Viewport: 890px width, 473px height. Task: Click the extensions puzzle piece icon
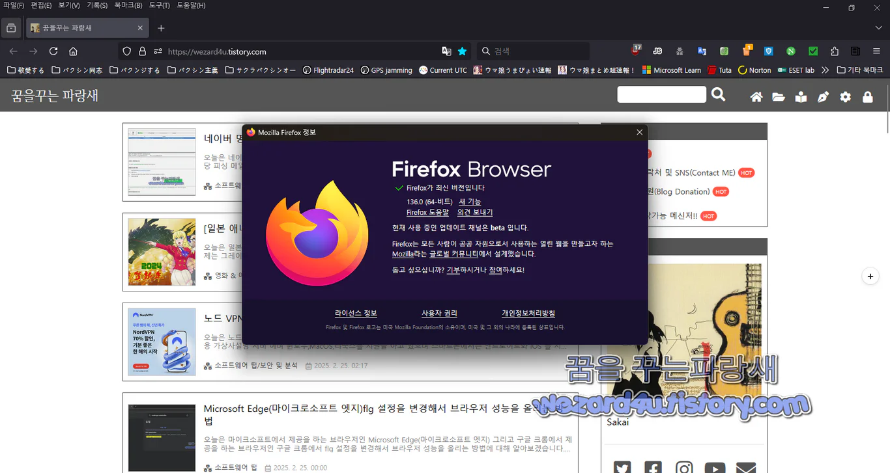click(x=835, y=51)
